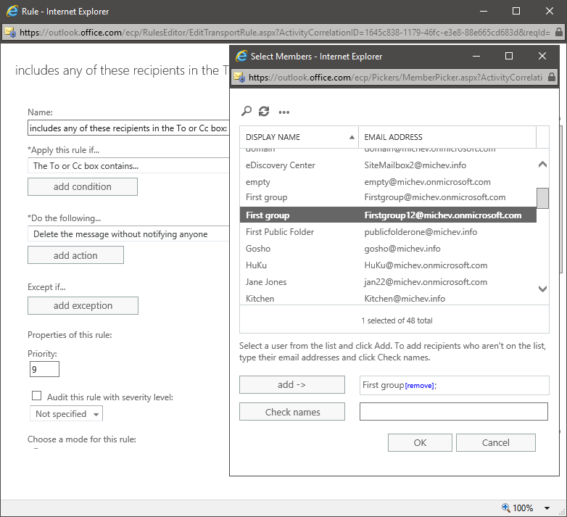Click the search magnifier icon in member picker
The width and height of the screenshot is (567, 517).
pyautogui.click(x=247, y=111)
